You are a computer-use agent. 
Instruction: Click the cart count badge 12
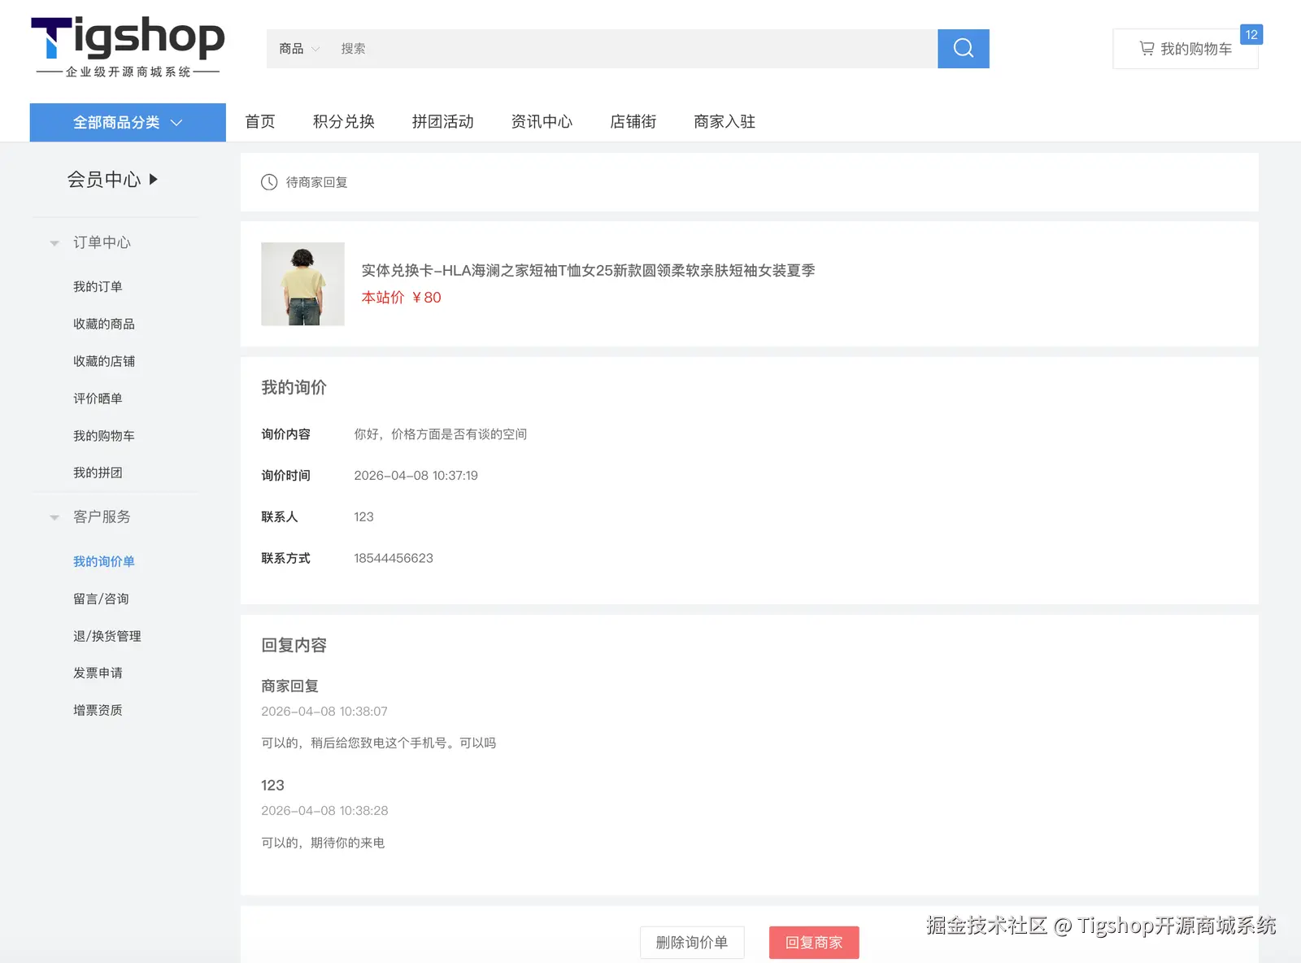(1251, 35)
